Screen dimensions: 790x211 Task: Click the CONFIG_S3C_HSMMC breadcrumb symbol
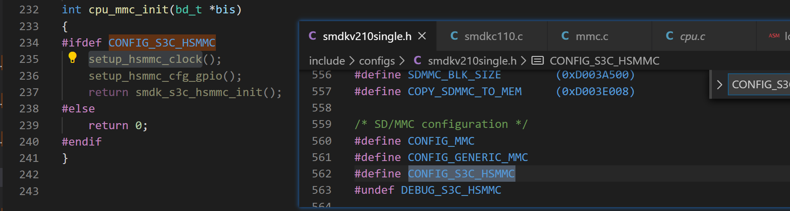604,61
